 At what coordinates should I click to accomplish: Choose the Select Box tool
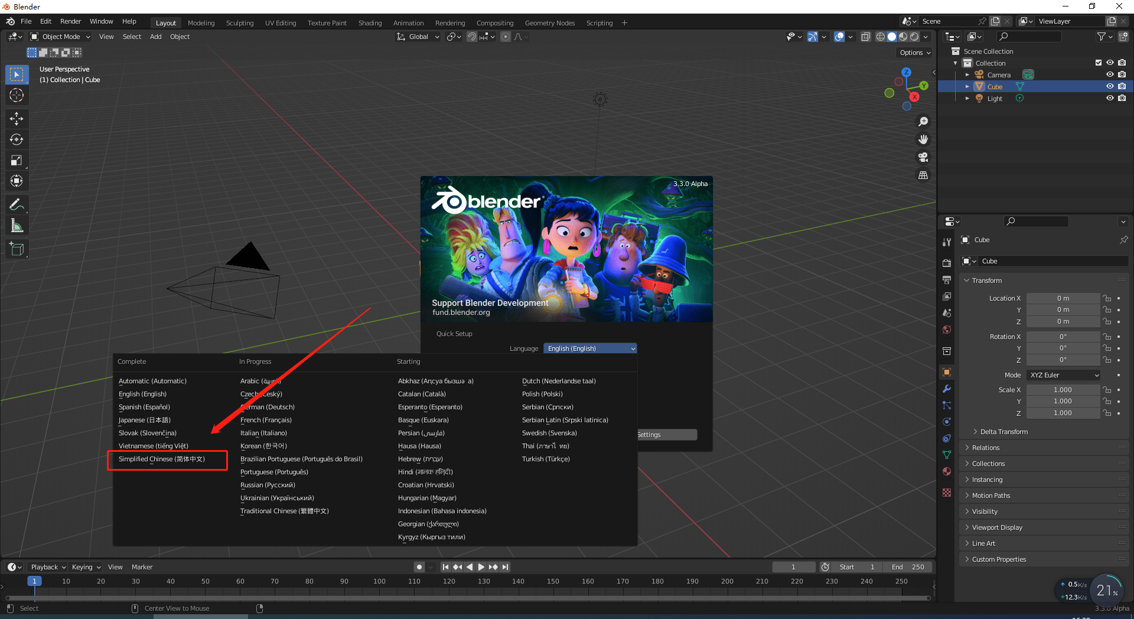click(x=17, y=74)
